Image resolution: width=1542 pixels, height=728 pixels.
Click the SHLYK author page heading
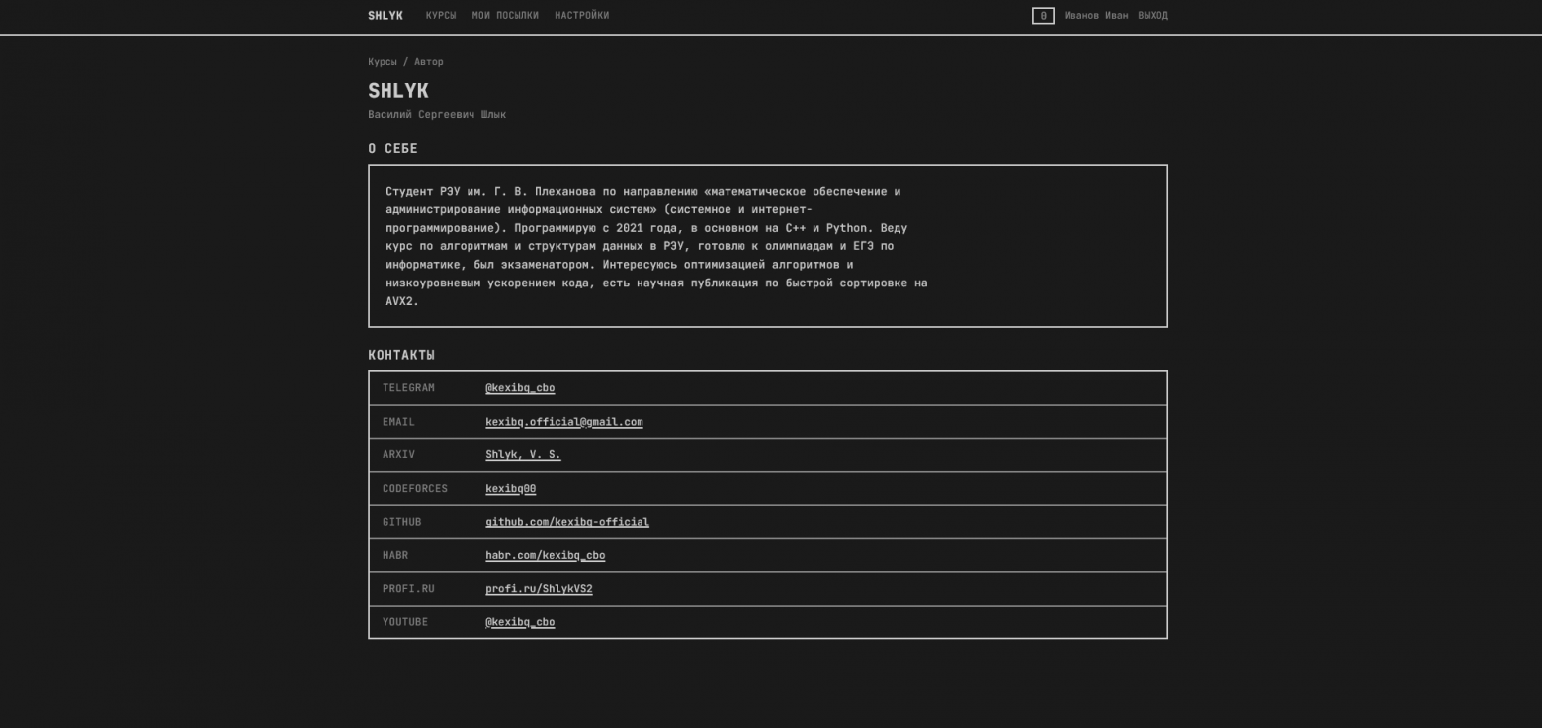[398, 90]
